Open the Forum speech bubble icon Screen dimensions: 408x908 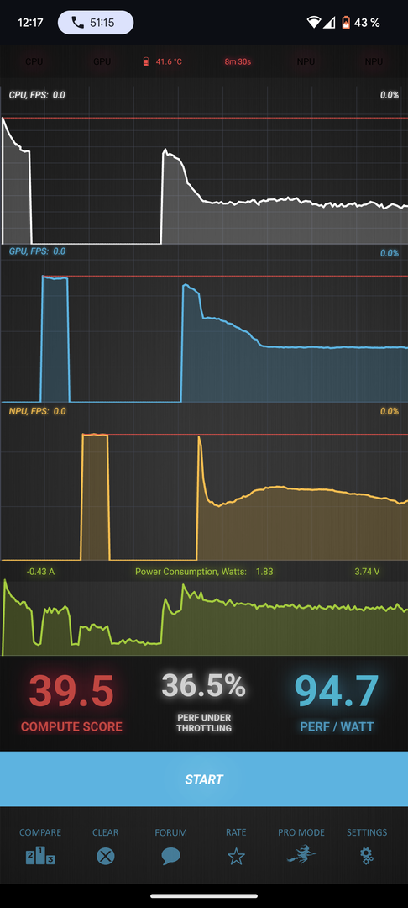pos(170,856)
